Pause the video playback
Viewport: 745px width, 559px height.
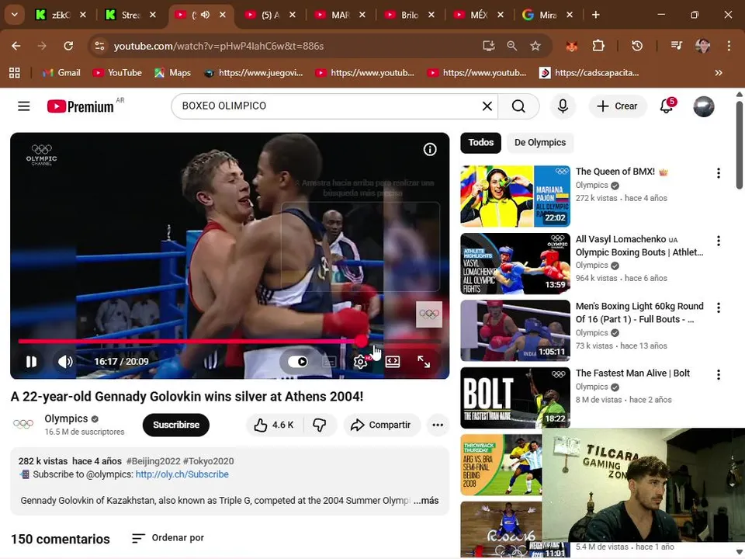pos(31,362)
